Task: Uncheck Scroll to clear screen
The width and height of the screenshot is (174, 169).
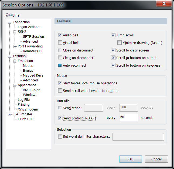Action: (113, 50)
